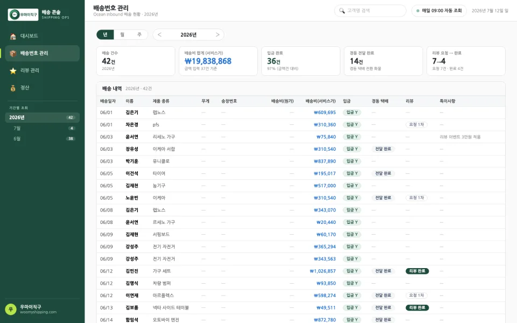Toggle 전달 완료 badge for 장유성
Screen dimensions: 517x323
pyautogui.click(x=383, y=149)
